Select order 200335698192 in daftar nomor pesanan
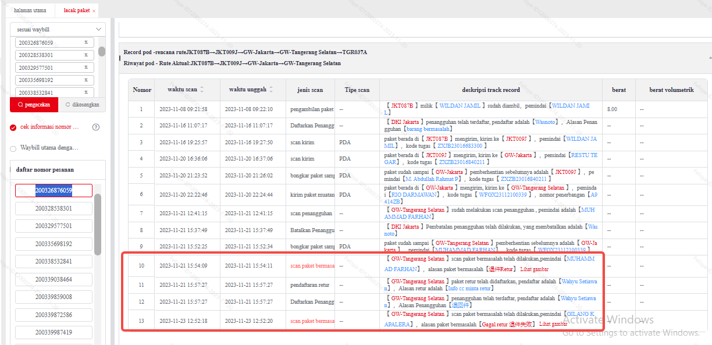Viewport: 712px width, 345px height. coord(54,244)
